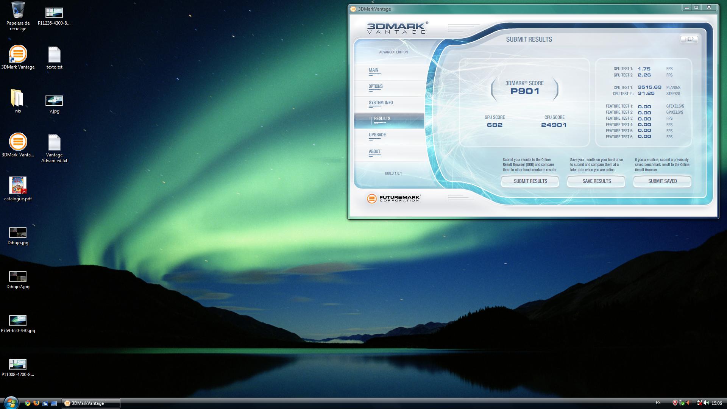Minimize the 3DMarkVantage window
The width and height of the screenshot is (727, 409).
[686, 8]
